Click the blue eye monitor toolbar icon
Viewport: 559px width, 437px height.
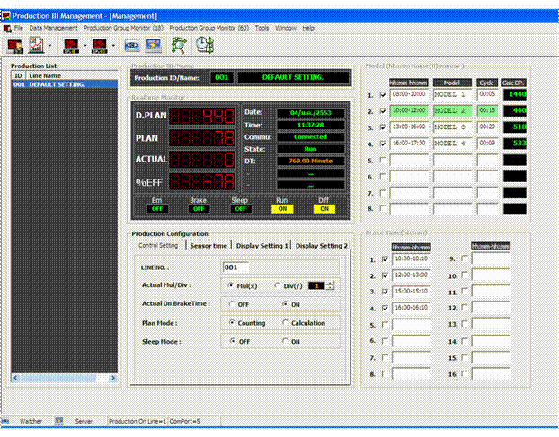132,44
